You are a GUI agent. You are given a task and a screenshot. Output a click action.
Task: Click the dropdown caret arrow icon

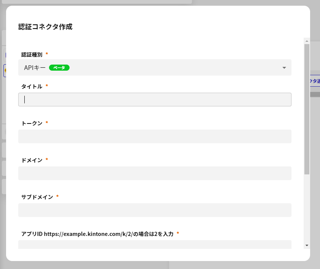click(284, 68)
